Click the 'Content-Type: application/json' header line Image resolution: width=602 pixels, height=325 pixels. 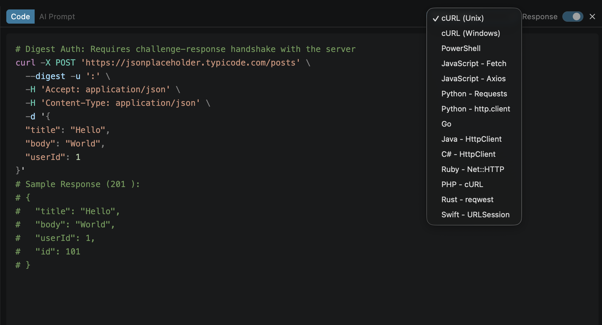coord(118,103)
